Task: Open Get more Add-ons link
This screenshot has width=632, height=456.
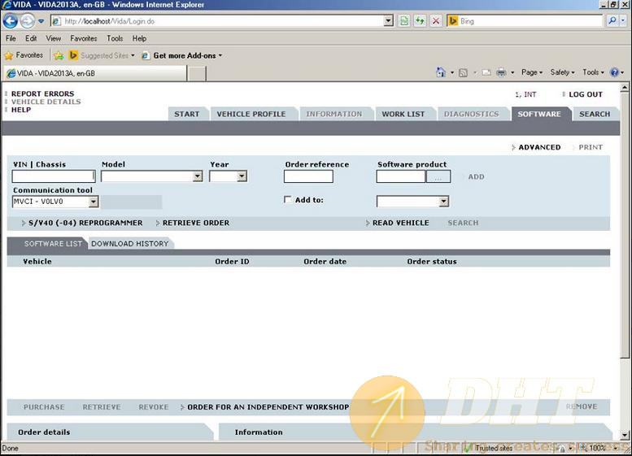Action: (x=182, y=55)
